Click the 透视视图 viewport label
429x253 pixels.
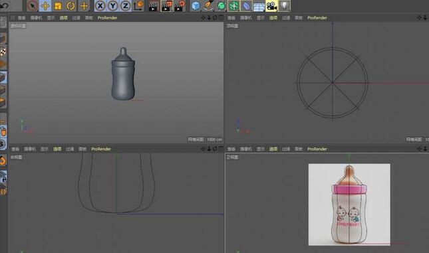[19, 26]
